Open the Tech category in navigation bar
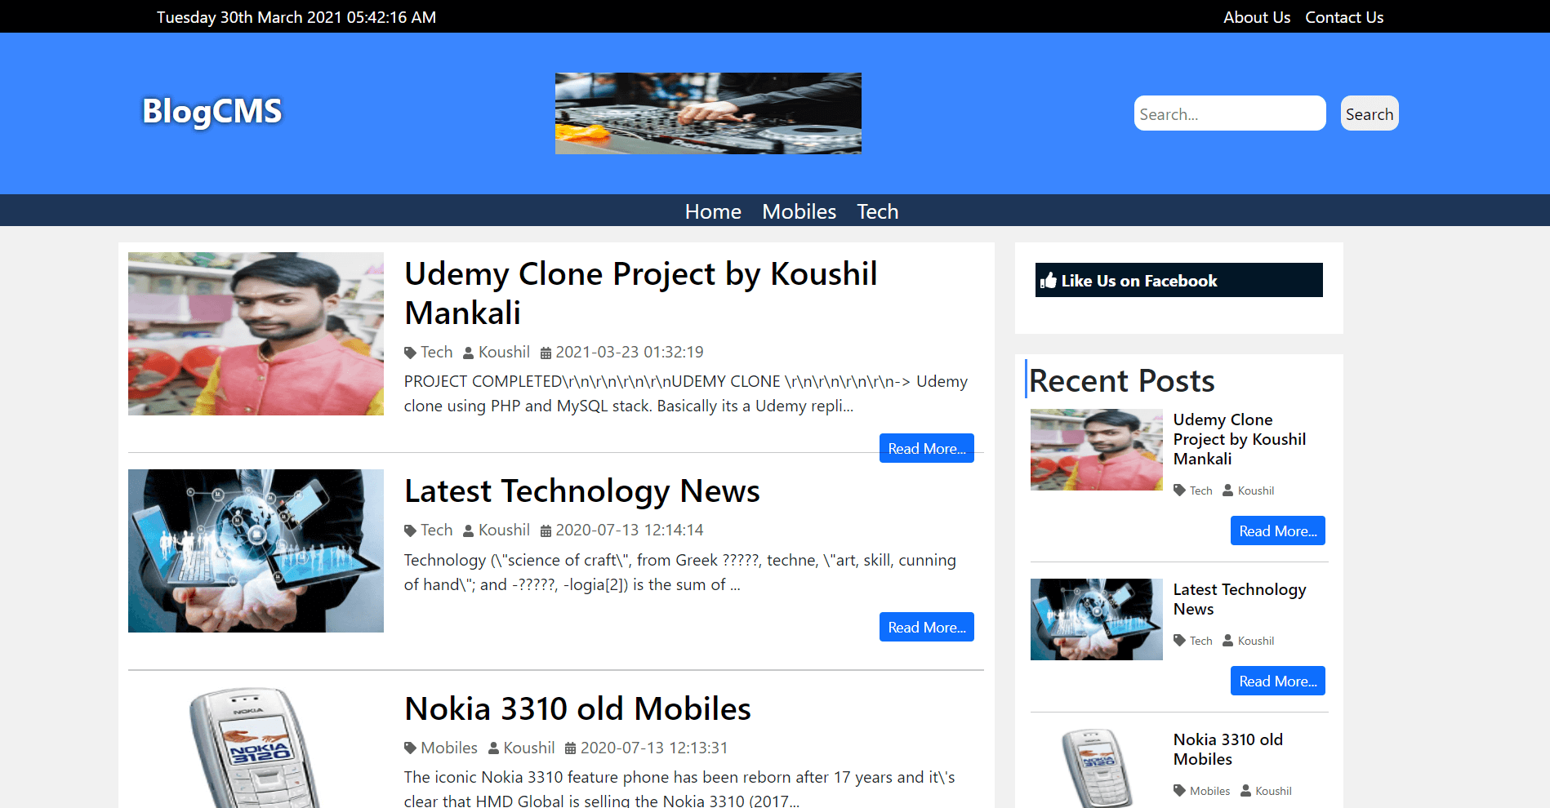1550x808 pixels. point(877,211)
